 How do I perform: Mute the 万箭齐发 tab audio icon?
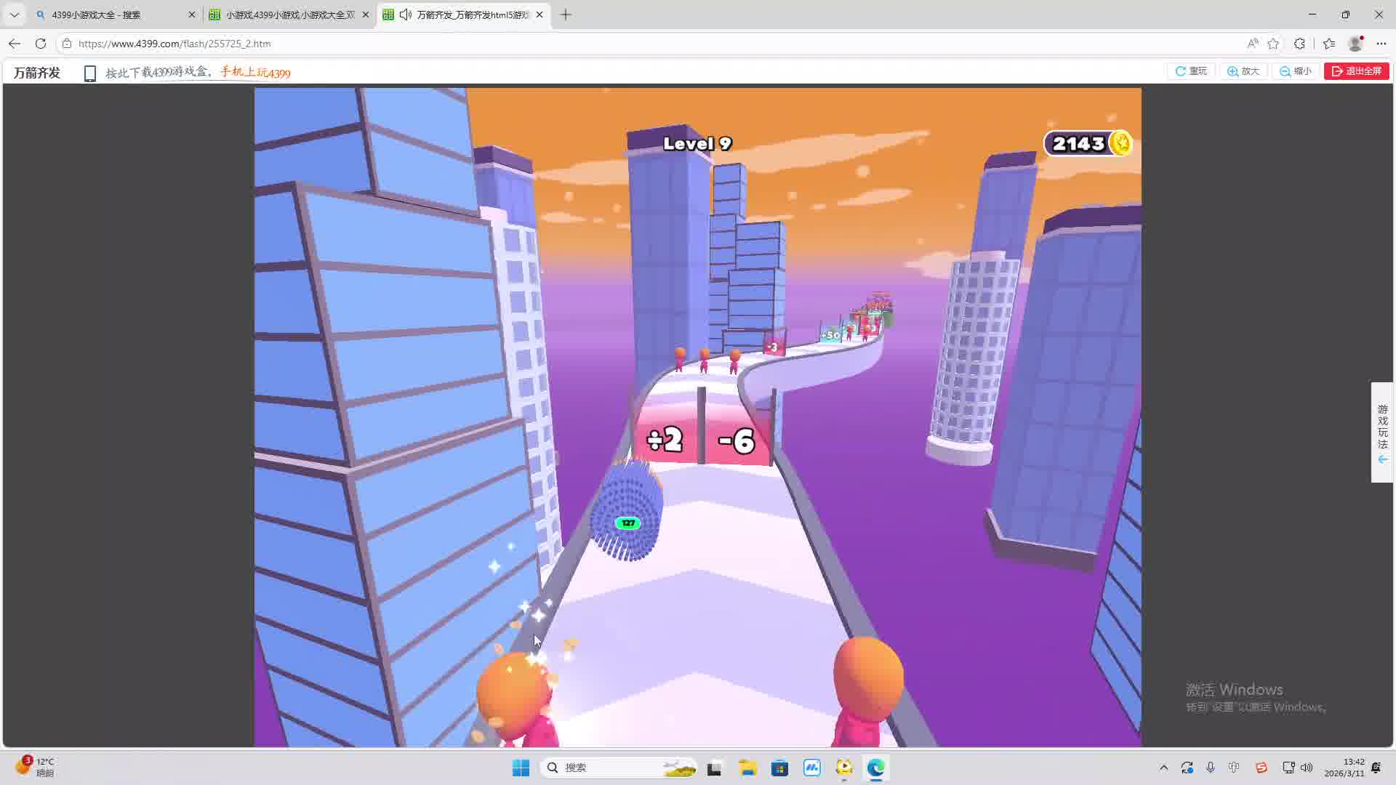click(406, 15)
